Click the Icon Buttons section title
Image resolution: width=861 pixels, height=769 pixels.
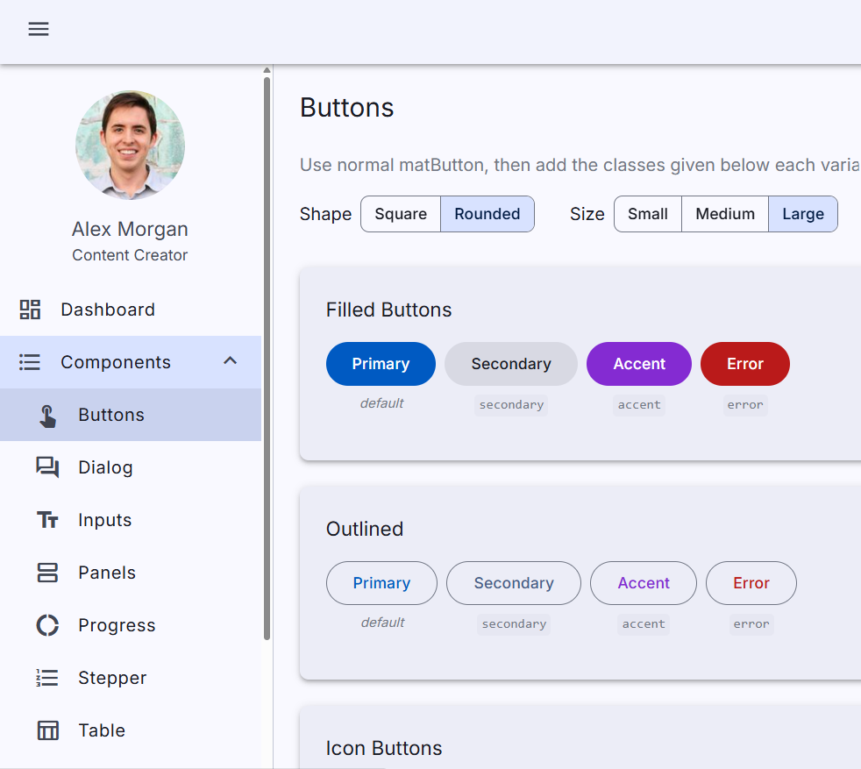384,748
